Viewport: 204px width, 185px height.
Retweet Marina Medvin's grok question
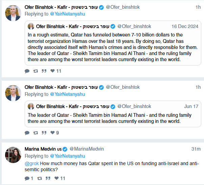click(40, 178)
